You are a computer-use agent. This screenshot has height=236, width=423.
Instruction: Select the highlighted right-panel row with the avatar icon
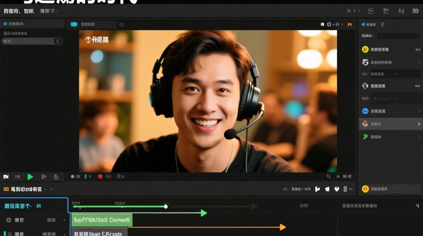391,124
